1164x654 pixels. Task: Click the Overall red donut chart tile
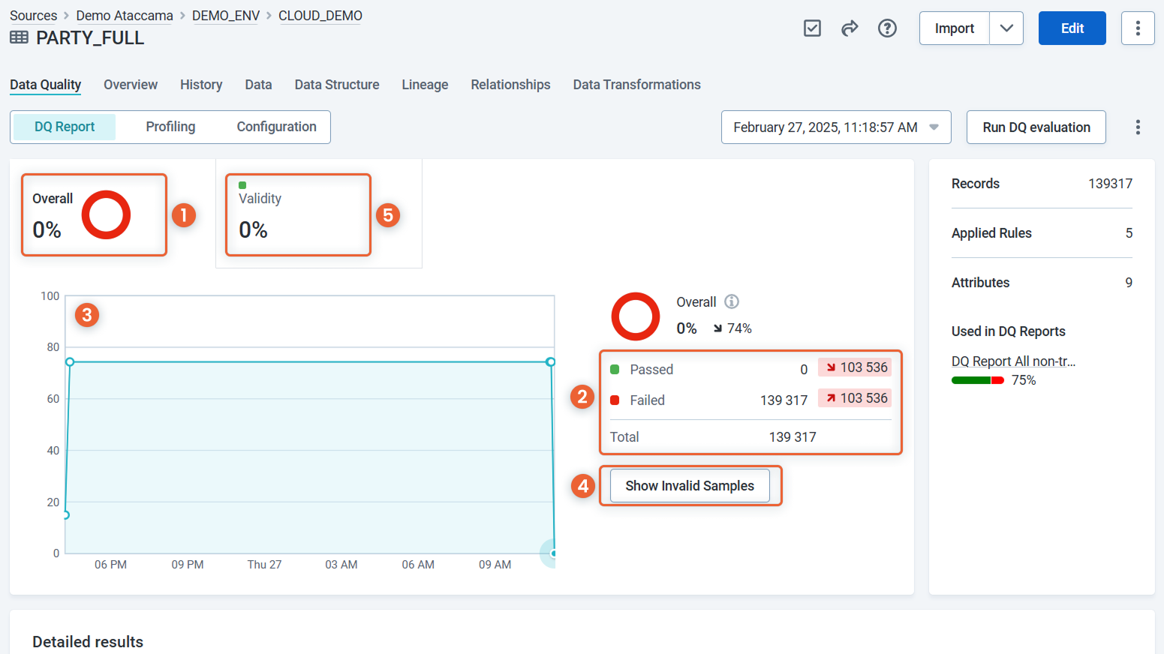(x=94, y=215)
